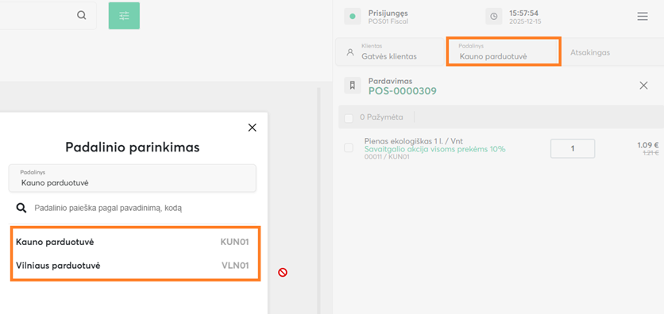The width and height of the screenshot is (664, 314).
Task: Open sale number POS-0000309 link
Action: [403, 91]
